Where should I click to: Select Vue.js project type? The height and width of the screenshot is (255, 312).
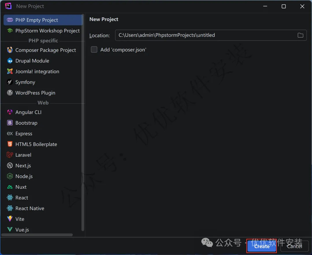click(43, 230)
